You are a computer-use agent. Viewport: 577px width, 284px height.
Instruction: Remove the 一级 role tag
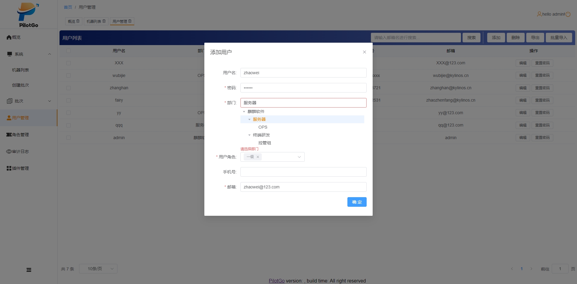click(x=258, y=157)
